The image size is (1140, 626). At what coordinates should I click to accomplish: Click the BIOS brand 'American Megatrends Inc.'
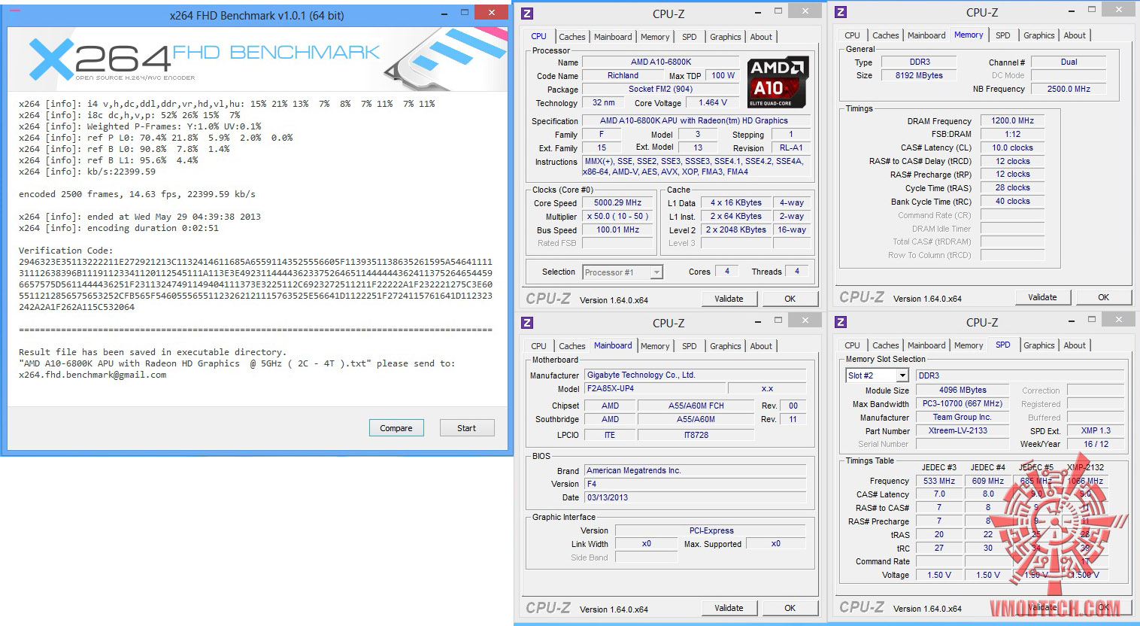point(696,470)
